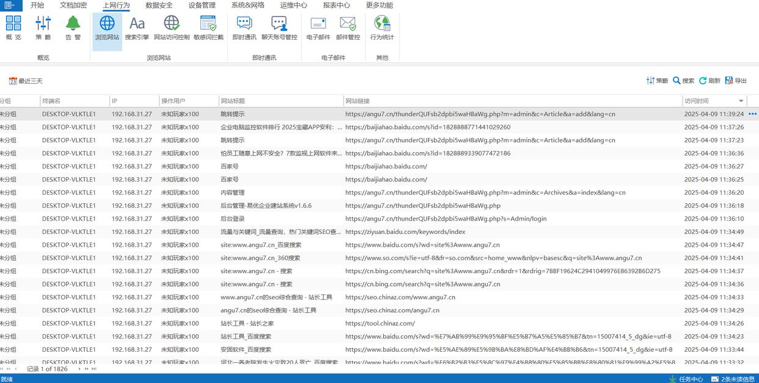The image size is (759, 383).
Task: Open the app menu dropdown at top-left
Action: point(10,5)
